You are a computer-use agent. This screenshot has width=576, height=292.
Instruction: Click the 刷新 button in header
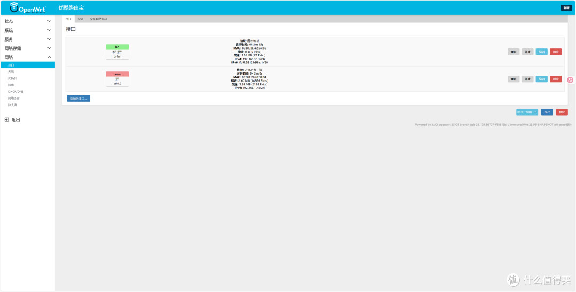[566, 7]
